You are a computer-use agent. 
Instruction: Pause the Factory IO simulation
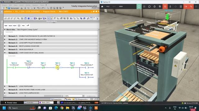coord(144,6)
